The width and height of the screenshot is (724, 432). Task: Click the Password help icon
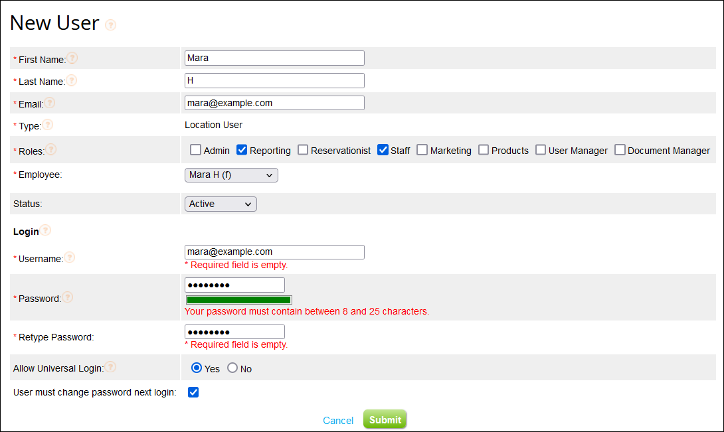click(x=67, y=297)
